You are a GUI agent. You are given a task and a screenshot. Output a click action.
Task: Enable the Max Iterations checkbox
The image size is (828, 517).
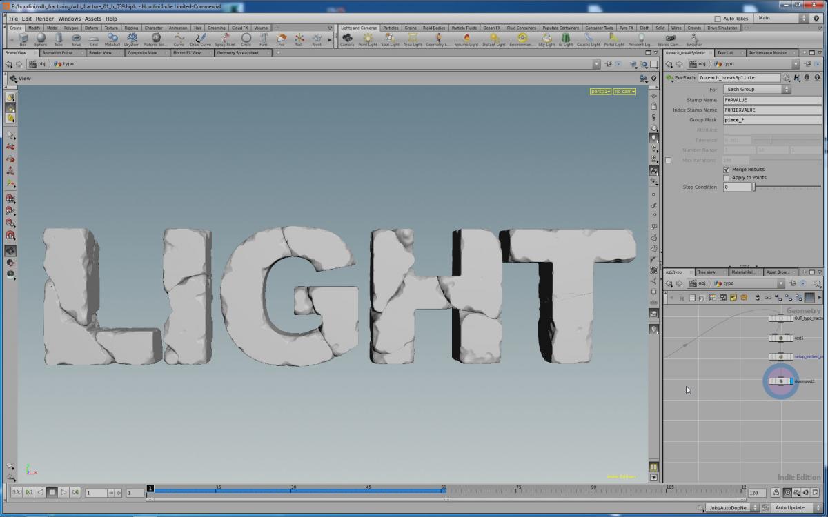click(668, 160)
